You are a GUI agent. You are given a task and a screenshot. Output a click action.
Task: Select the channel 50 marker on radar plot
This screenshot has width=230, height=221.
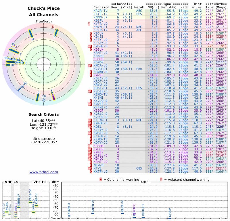pos(20,89)
